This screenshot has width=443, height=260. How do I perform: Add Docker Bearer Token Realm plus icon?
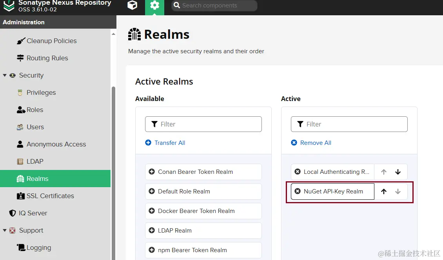click(152, 211)
